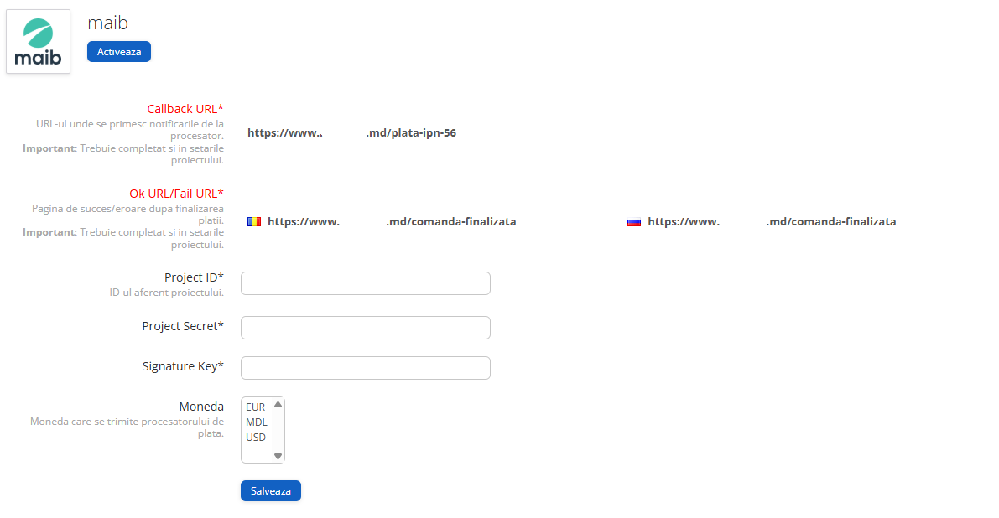The height and width of the screenshot is (518, 999).
Task: Select the Callback URL plata-ipn-56 text
Action: tap(351, 132)
